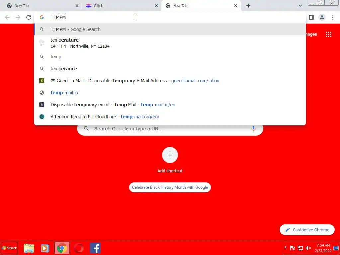Close the active New Tab
The width and height of the screenshot is (340, 255).
coord(236,6)
